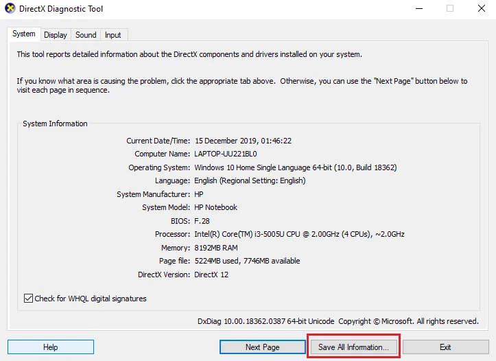Click the Page file label

[x=175, y=261]
